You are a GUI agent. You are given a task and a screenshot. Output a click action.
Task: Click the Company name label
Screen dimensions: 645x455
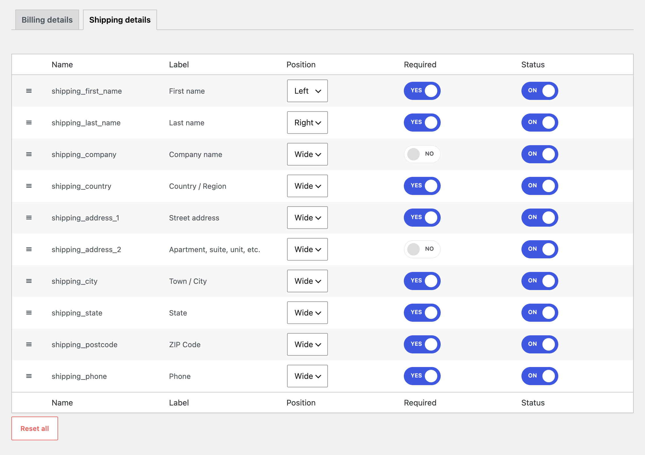pyautogui.click(x=196, y=154)
